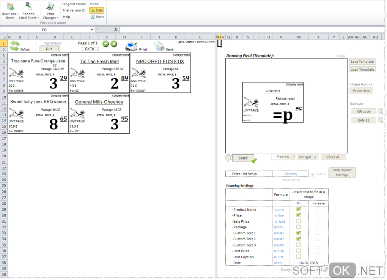Enable Fit checkbox for Sale Price

click(x=299, y=221)
